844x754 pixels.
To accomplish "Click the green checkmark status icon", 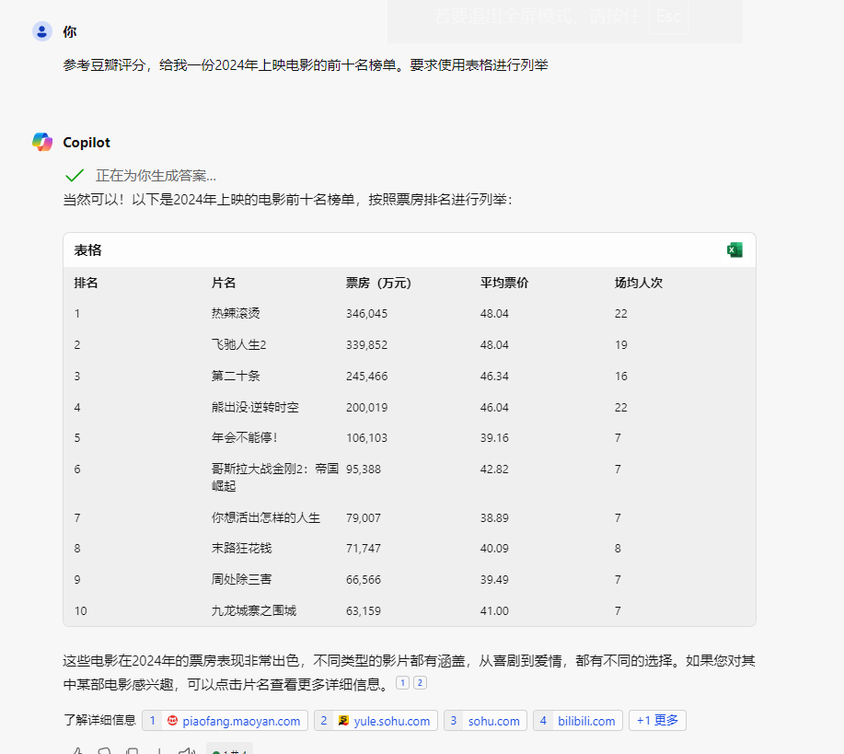I will click(75, 175).
